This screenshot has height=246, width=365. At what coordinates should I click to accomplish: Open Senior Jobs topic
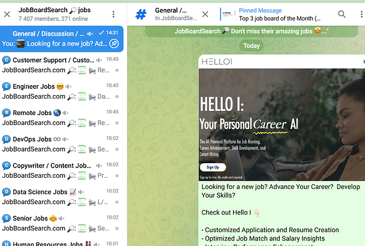(x=61, y=223)
